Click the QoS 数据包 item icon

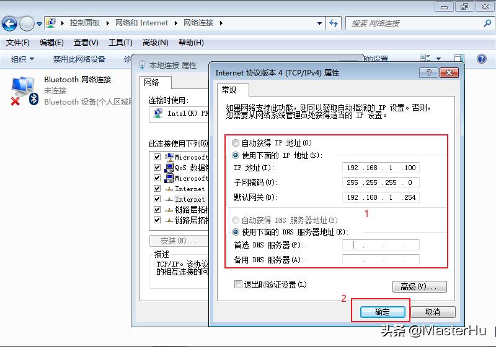169,167
